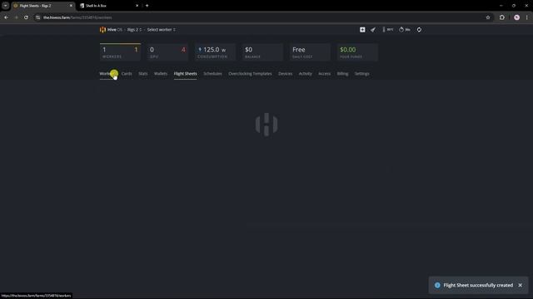Click the GPU count summary card
533x299 pixels.
click(167, 52)
